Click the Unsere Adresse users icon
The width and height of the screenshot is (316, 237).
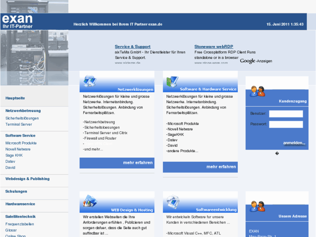coord(257,206)
